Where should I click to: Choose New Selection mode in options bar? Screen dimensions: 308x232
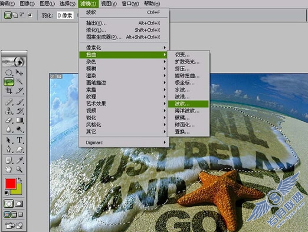click(8, 15)
